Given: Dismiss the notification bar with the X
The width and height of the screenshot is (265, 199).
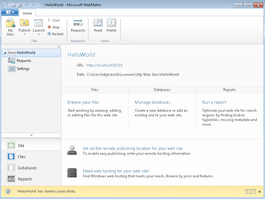Looking at the screenshot, I should (260, 192).
